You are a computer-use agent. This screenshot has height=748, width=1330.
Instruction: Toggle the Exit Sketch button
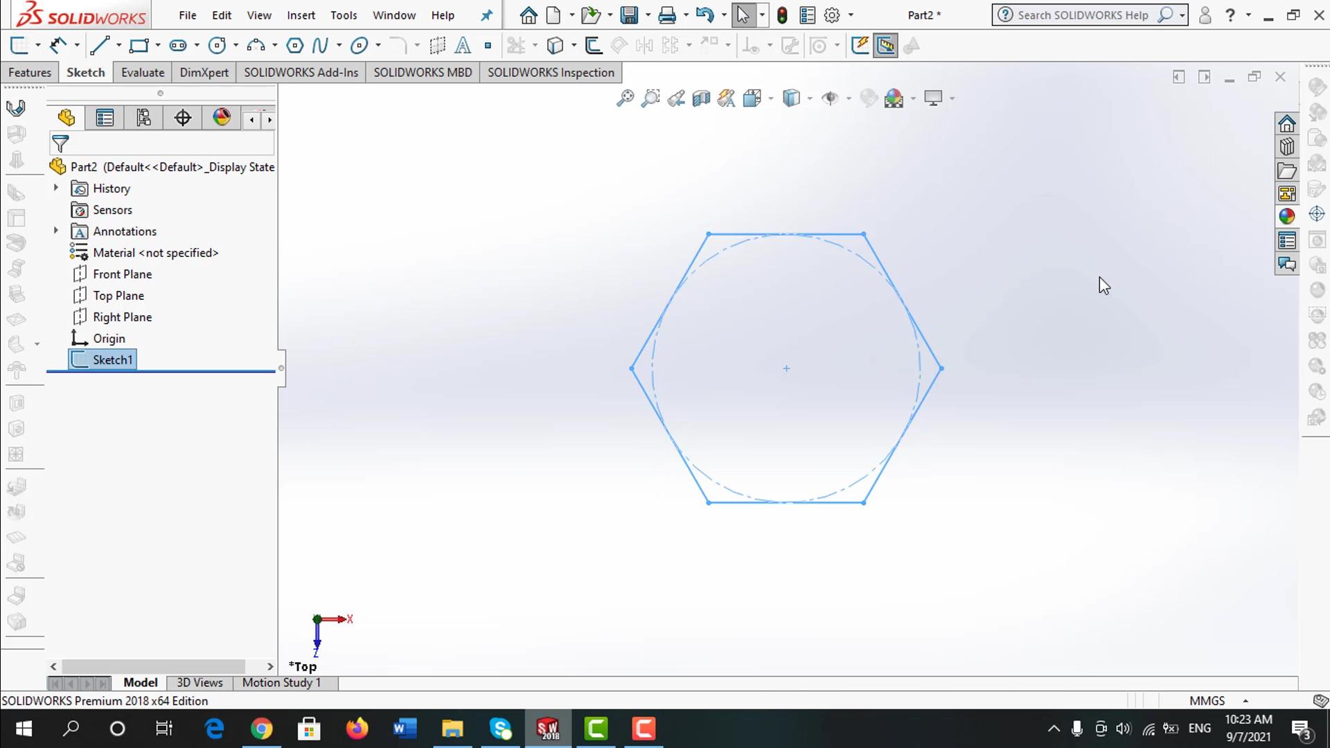(x=19, y=46)
